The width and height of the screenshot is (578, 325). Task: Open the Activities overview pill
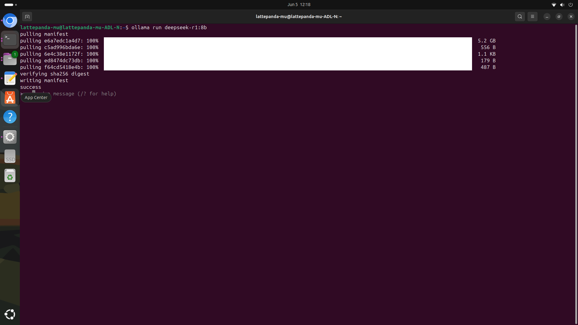coord(11,5)
